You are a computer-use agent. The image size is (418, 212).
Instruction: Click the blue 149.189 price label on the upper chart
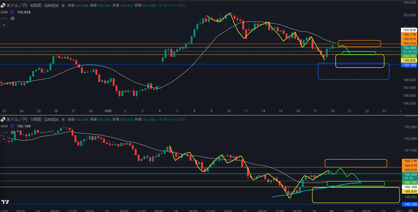click(409, 65)
